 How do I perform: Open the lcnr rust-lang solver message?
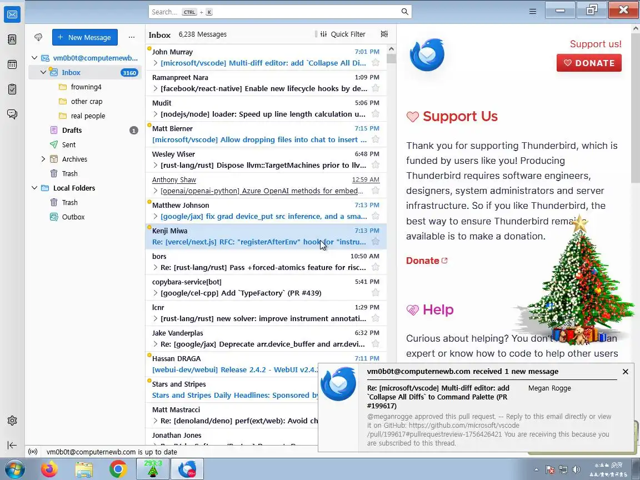pos(266,313)
